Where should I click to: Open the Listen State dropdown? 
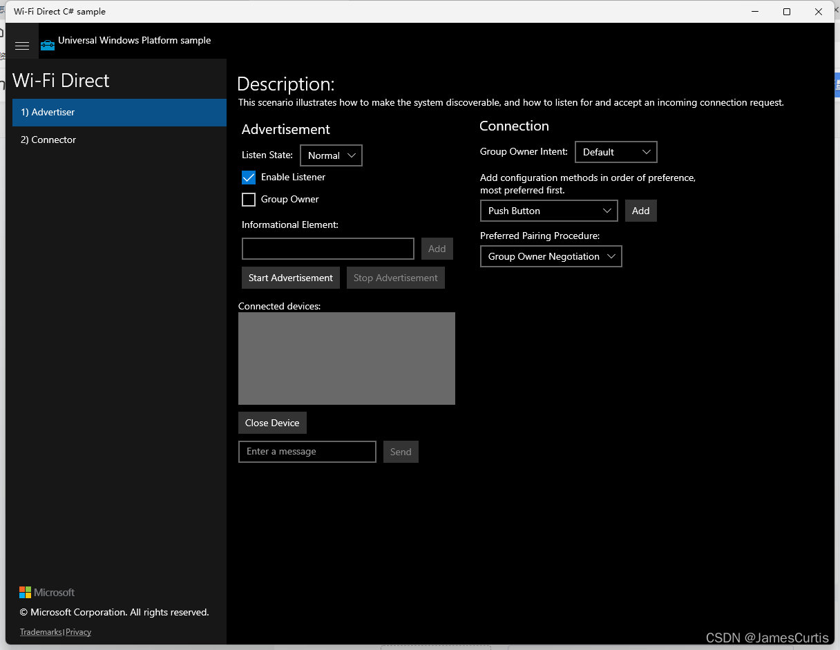[x=331, y=155]
